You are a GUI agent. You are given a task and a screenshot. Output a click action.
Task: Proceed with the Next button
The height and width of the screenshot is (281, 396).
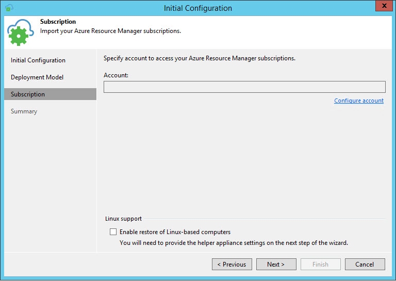pyautogui.click(x=276, y=265)
